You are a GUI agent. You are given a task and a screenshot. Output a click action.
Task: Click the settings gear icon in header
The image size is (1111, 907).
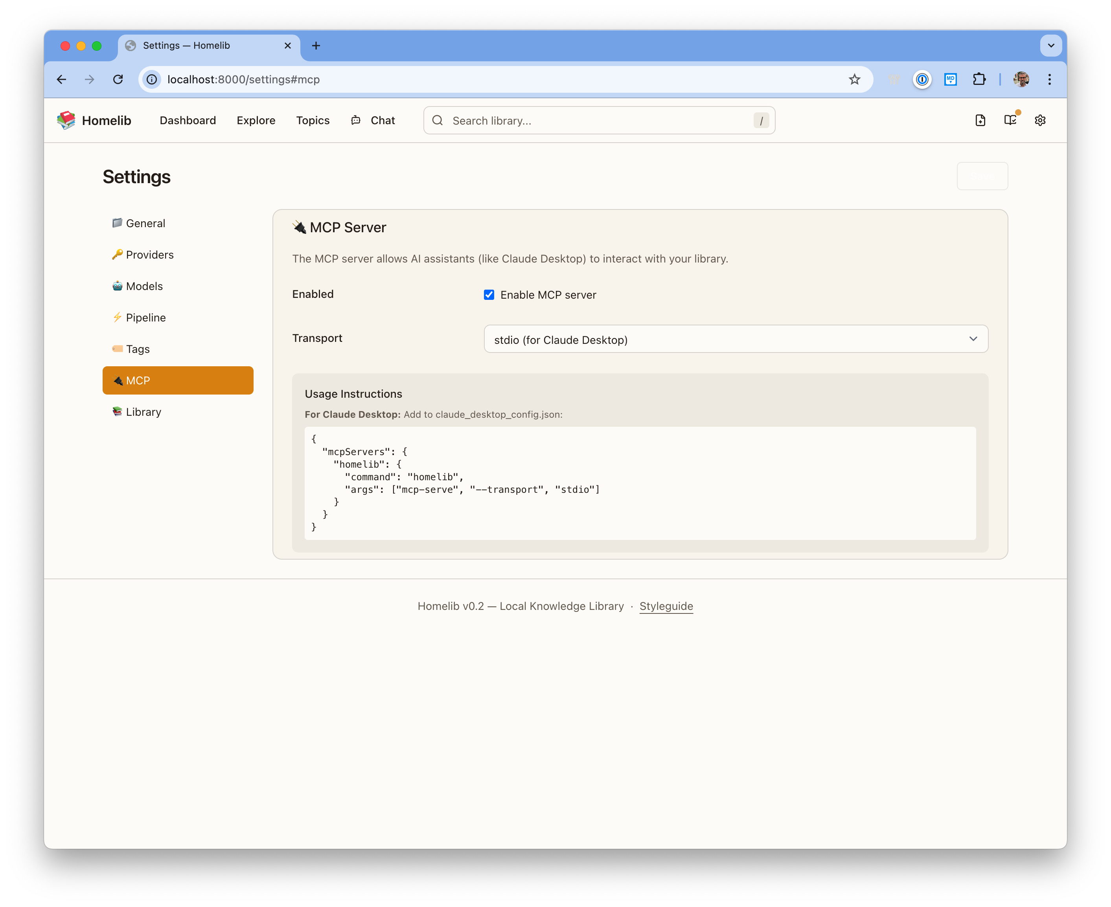[1040, 120]
